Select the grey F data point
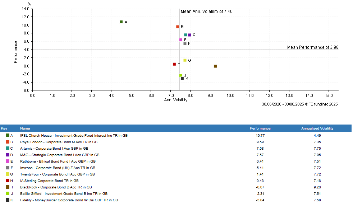Screen dimensions: 353x206 pos(185,44)
